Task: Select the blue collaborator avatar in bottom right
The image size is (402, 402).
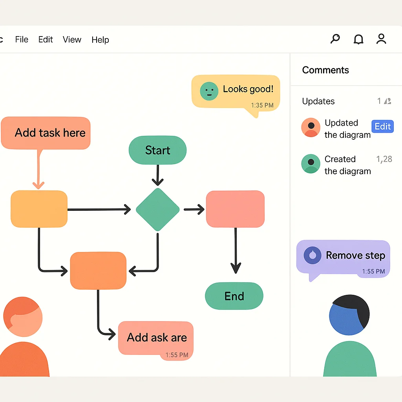Action: tap(349, 314)
